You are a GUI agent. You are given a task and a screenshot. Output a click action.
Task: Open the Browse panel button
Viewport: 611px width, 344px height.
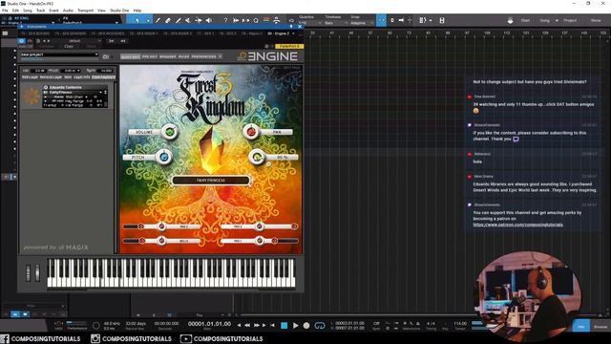tap(600, 327)
